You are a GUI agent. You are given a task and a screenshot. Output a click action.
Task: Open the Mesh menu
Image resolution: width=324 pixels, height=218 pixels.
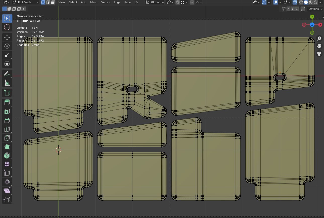[94, 2]
